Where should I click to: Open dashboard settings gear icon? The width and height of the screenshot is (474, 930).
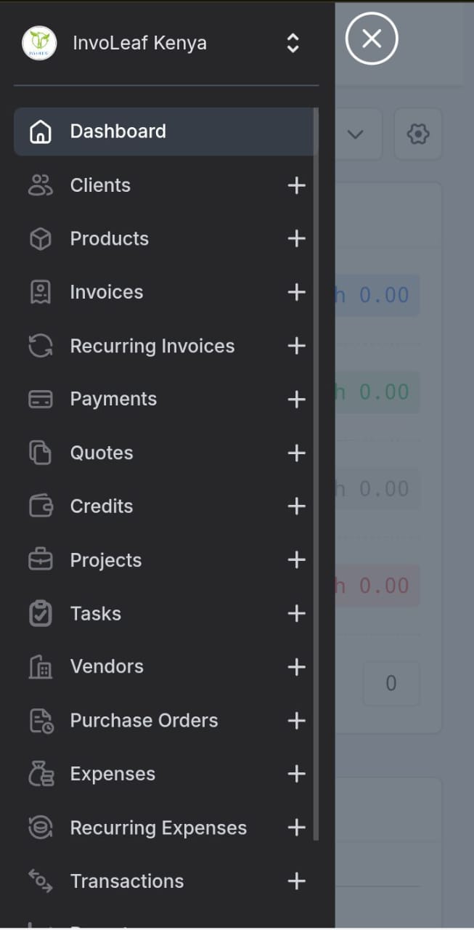click(418, 134)
